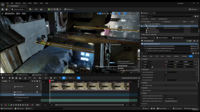
Task: Click play forward in Sequencer transport
Action: [21, 105]
